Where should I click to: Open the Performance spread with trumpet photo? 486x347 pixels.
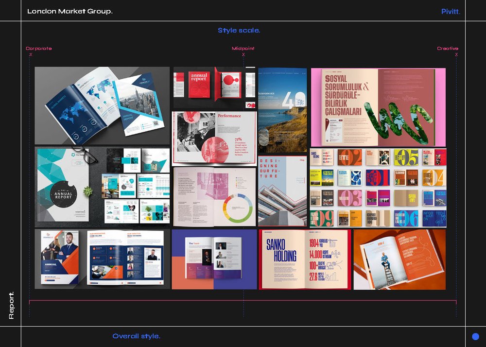(214, 138)
